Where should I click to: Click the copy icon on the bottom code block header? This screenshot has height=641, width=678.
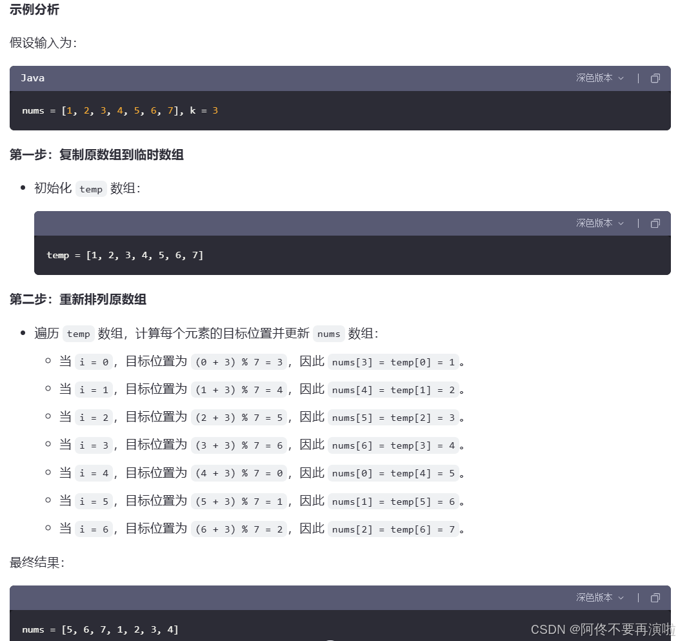(655, 598)
